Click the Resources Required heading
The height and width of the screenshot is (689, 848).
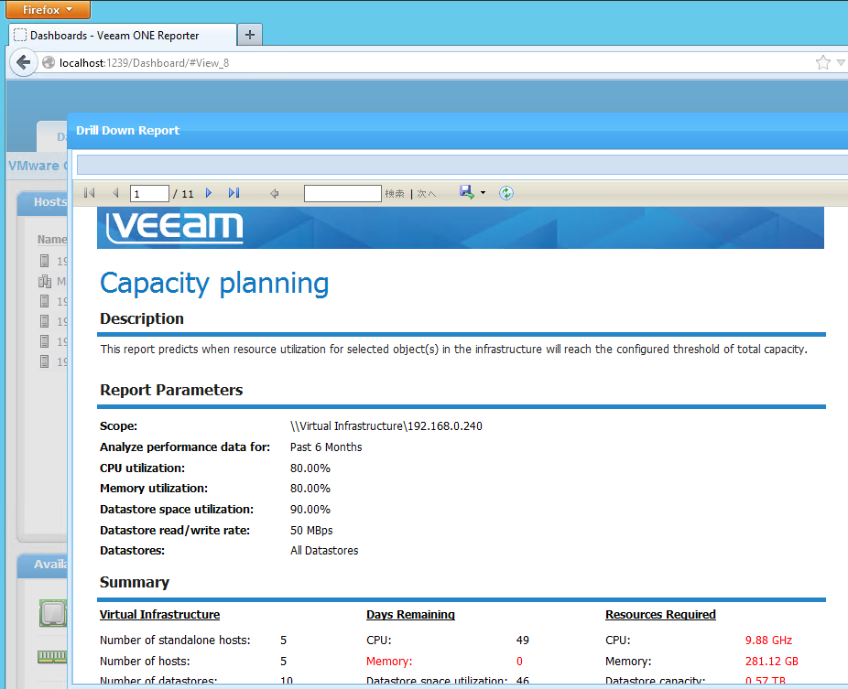(x=660, y=614)
